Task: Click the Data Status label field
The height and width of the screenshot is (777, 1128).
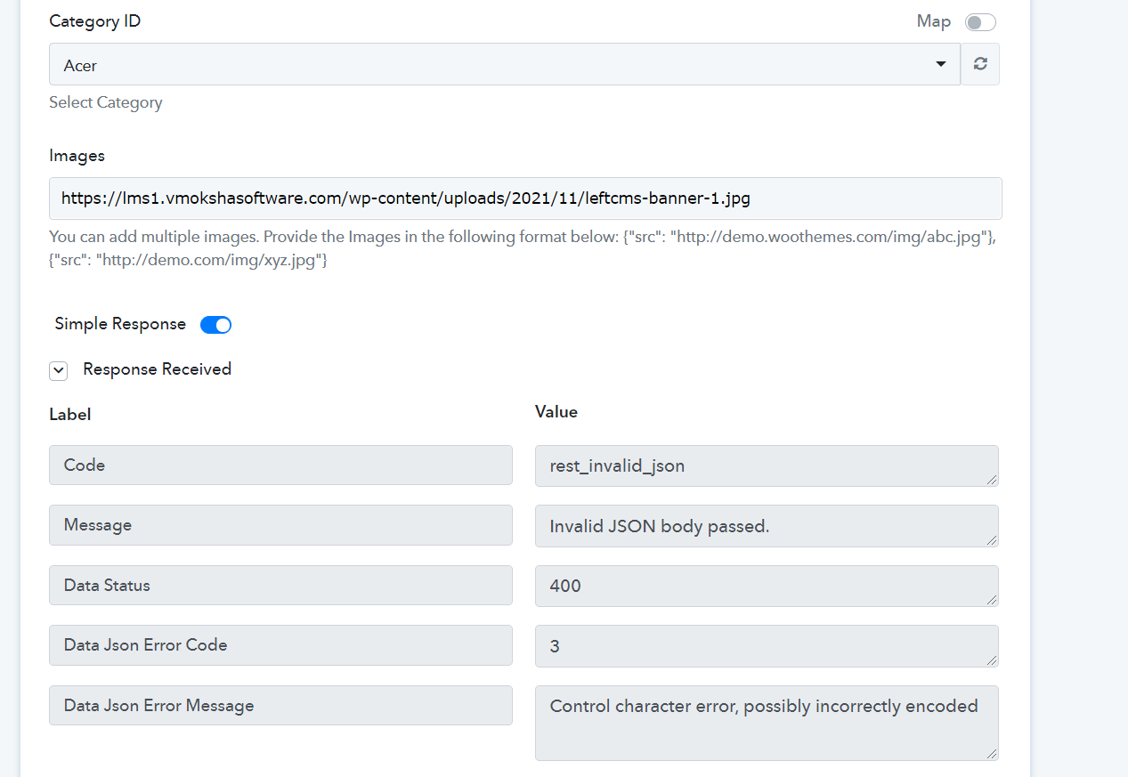Action: click(280, 586)
